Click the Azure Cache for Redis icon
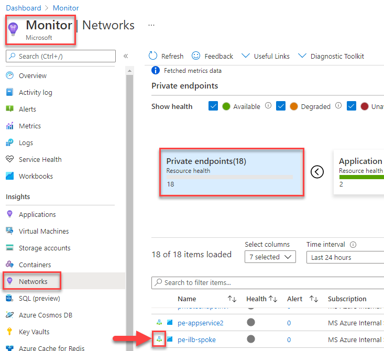 point(10,347)
